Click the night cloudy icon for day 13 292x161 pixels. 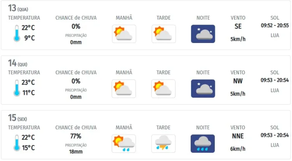(x=203, y=34)
